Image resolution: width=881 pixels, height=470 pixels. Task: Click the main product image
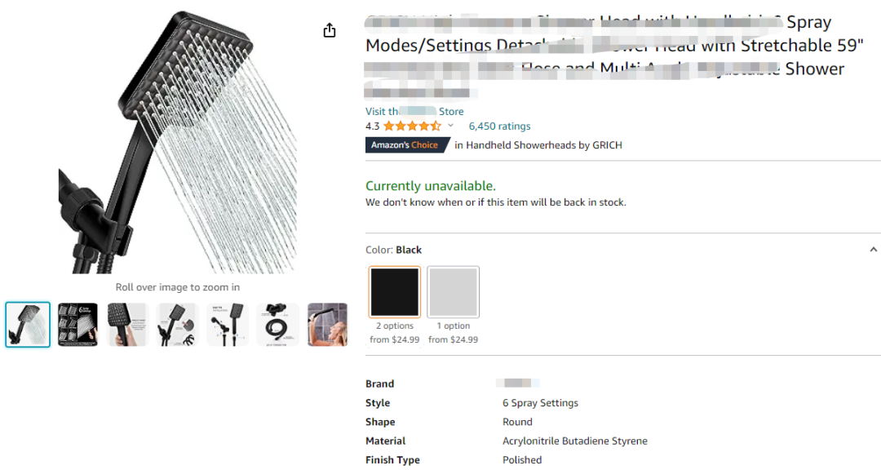click(178, 143)
